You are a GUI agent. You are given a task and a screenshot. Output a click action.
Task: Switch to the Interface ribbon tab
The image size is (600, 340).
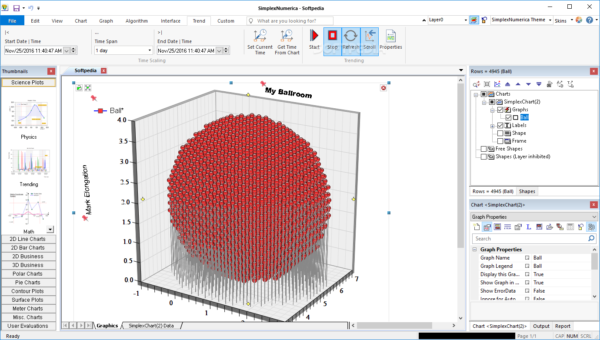[170, 21]
